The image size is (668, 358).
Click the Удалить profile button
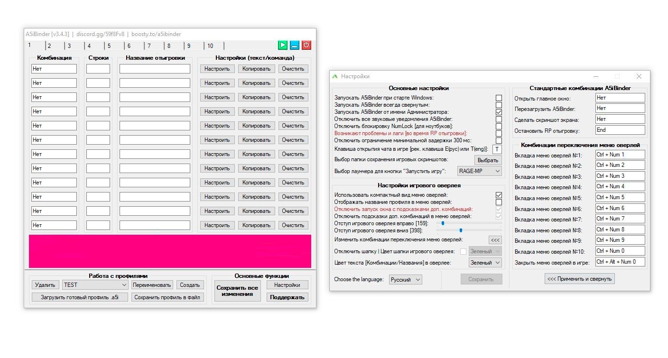(45, 285)
